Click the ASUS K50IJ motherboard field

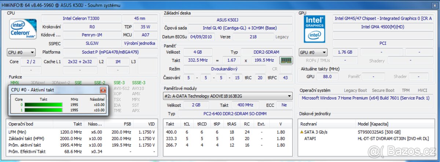point(228,20)
